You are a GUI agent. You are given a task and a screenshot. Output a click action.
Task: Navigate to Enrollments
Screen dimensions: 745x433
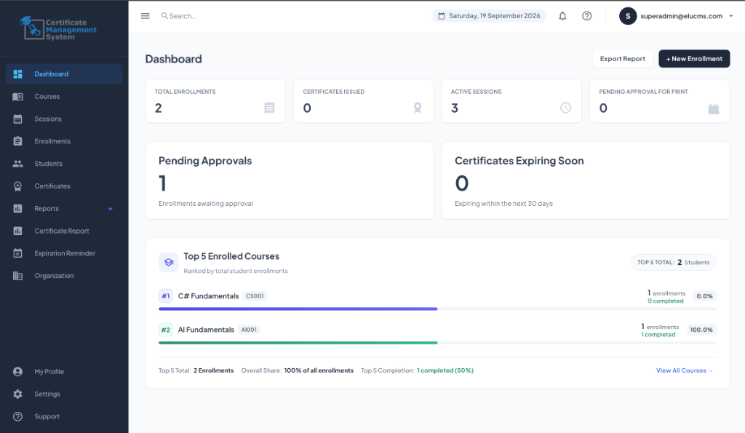coord(64,141)
